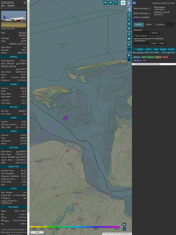Focus the Search text field
176x235 pixels.
click(x=142, y=33)
